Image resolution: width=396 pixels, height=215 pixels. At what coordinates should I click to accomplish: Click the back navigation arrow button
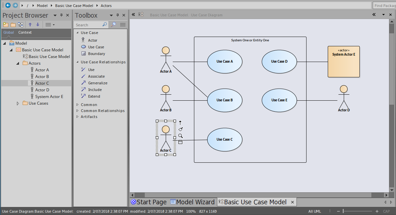pyautogui.click(x=8, y=5)
